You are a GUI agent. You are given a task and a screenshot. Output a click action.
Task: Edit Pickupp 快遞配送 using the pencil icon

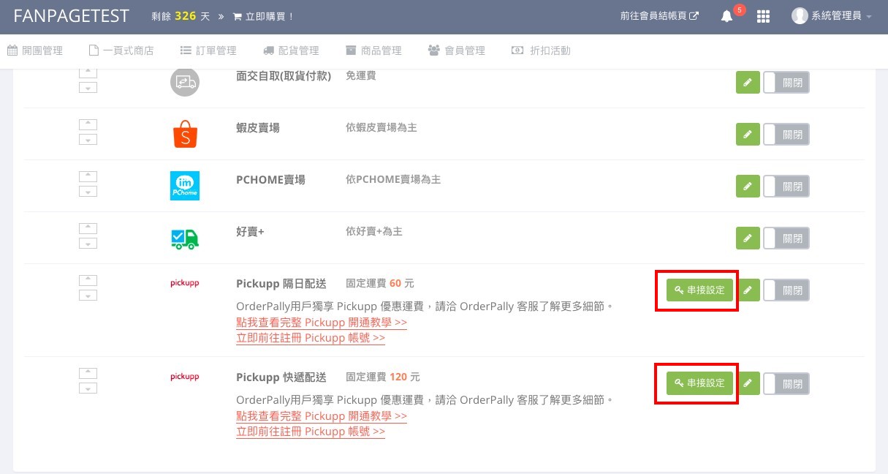(x=748, y=383)
